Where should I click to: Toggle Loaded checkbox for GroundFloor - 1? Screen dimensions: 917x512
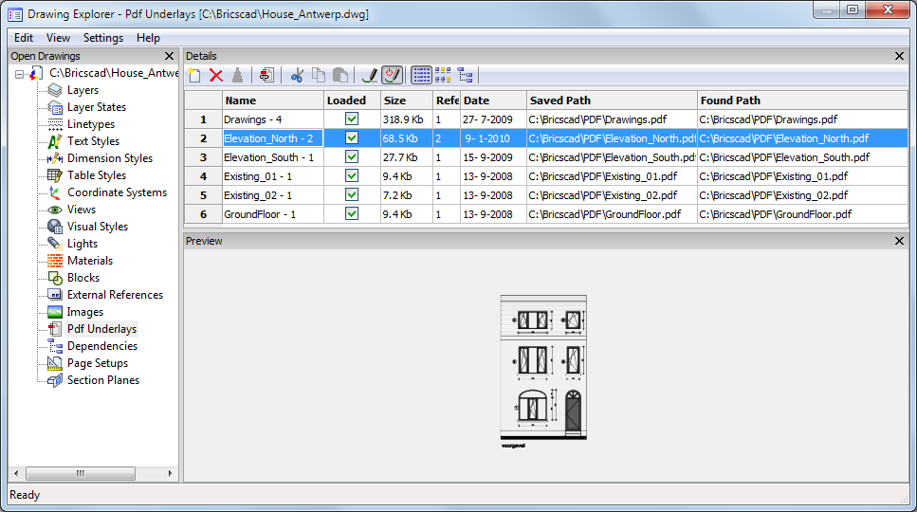pyautogui.click(x=352, y=214)
